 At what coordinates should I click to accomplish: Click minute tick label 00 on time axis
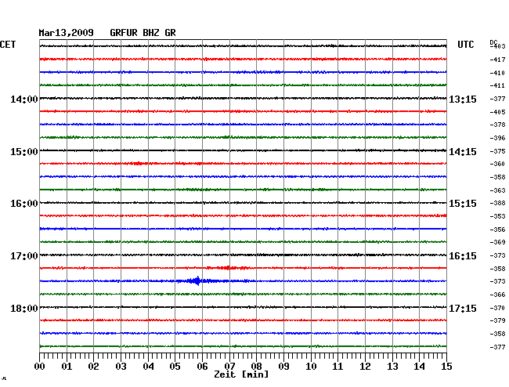(40, 366)
